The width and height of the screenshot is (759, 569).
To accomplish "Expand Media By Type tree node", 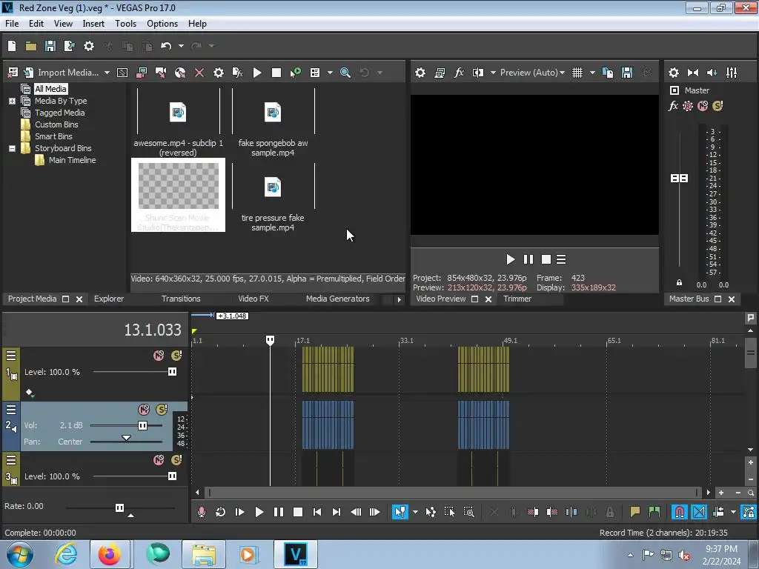I will [x=12, y=101].
